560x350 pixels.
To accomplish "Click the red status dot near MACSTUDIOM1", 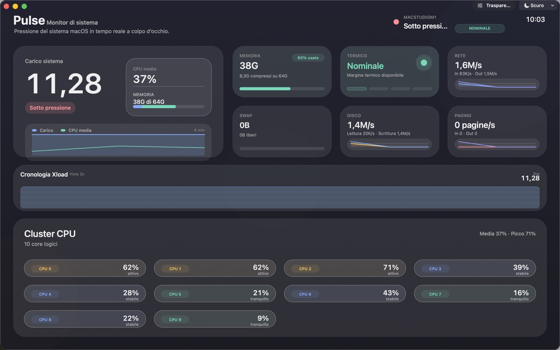I will click(x=396, y=22).
